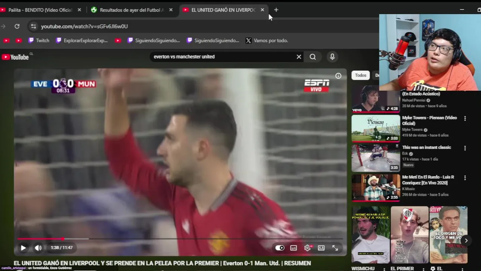Start voice search with the microphone
The height and width of the screenshot is (271, 481).
(332, 57)
